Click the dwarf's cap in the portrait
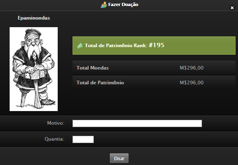This screenshot has width=238, height=165. point(33,32)
